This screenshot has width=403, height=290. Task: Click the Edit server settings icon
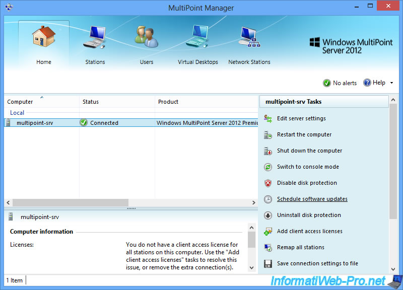pyautogui.click(x=268, y=119)
